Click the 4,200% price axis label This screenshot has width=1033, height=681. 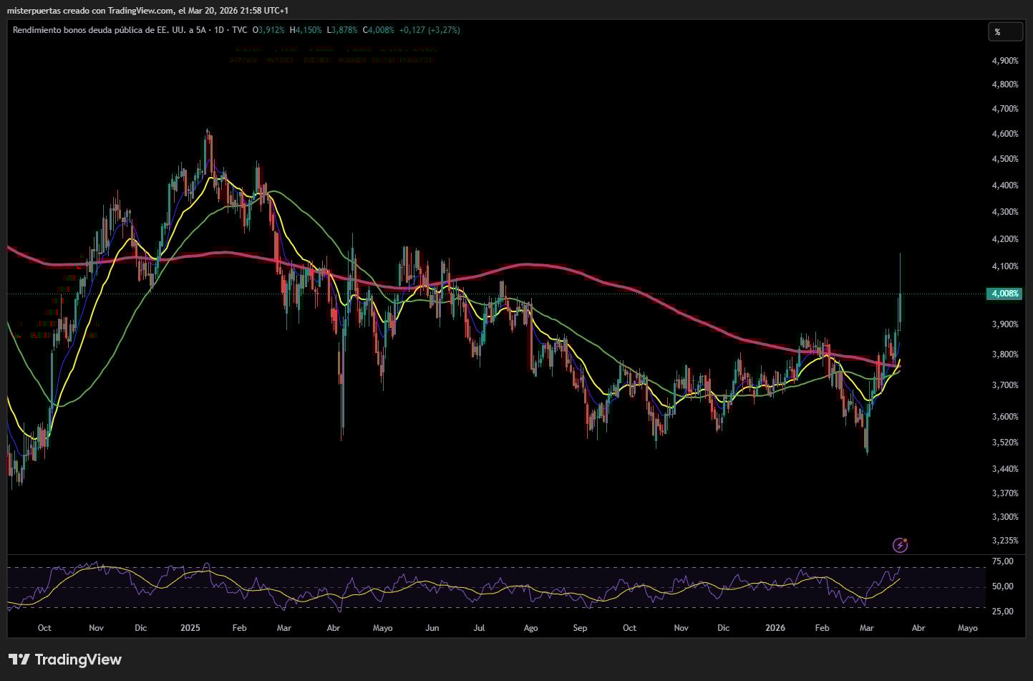pyautogui.click(x=1005, y=239)
